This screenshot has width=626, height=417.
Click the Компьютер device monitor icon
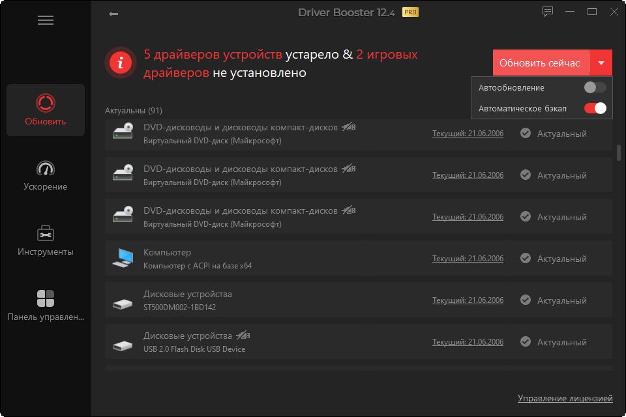point(123,258)
